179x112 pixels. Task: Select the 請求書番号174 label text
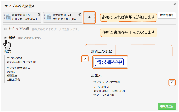(x=62, y=15)
